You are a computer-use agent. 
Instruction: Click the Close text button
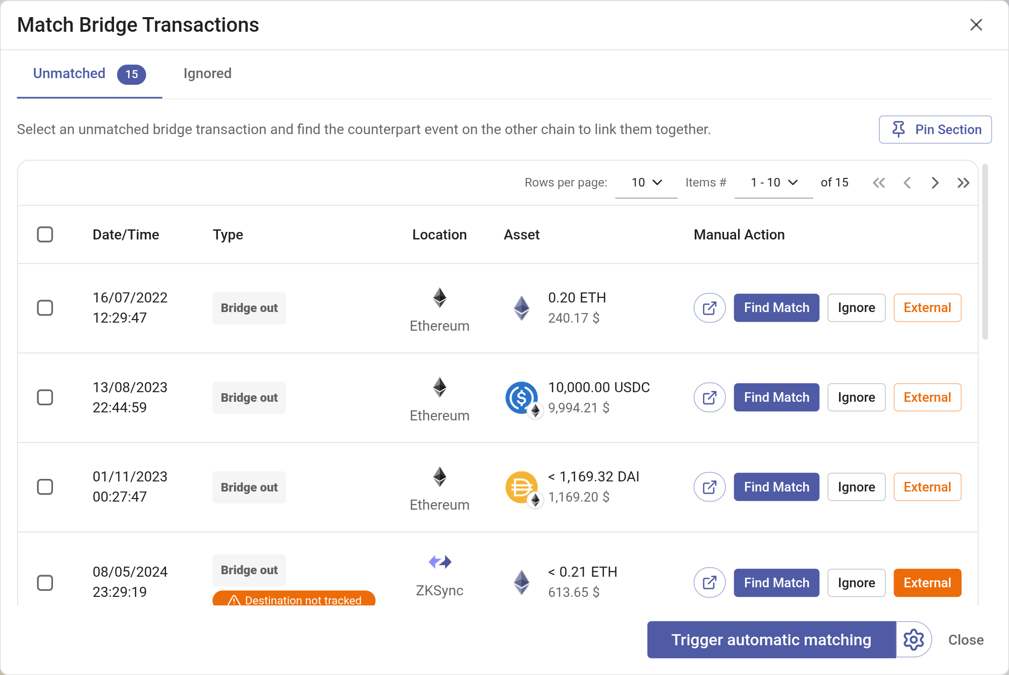click(x=966, y=640)
